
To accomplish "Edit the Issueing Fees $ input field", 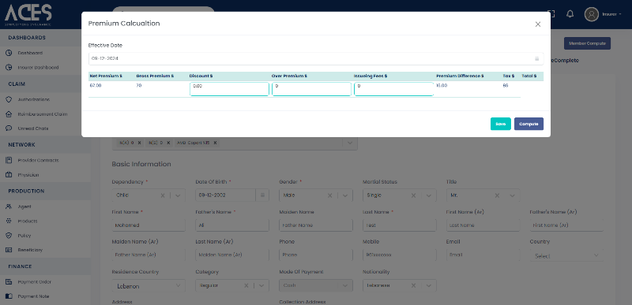I will coord(393,89).
